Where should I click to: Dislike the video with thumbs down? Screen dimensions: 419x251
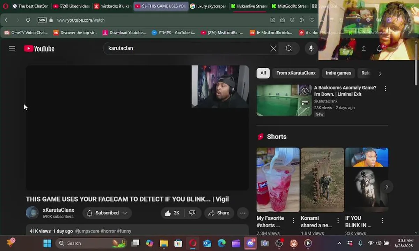(x=192, y=213)
